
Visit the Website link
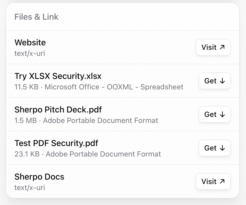pos(213,47)
